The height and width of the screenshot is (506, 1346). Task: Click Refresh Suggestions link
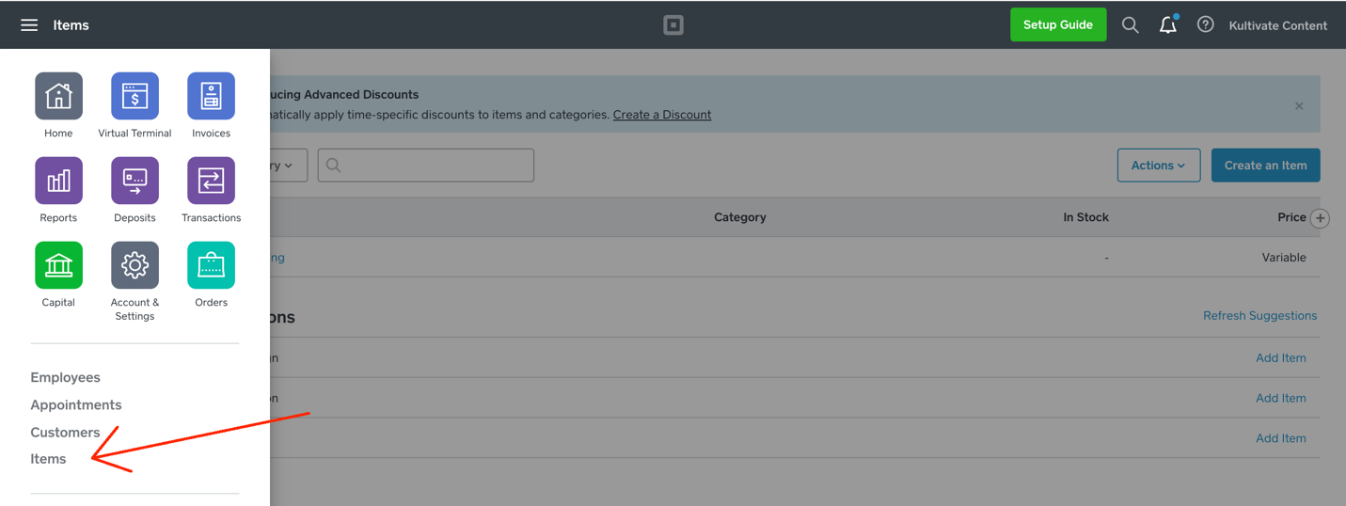[1259, 315]
